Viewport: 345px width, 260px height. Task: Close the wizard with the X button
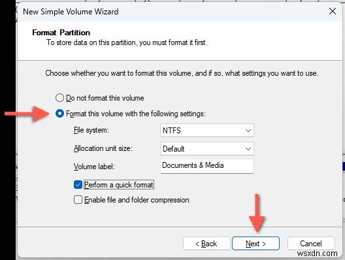coord(333,11)
